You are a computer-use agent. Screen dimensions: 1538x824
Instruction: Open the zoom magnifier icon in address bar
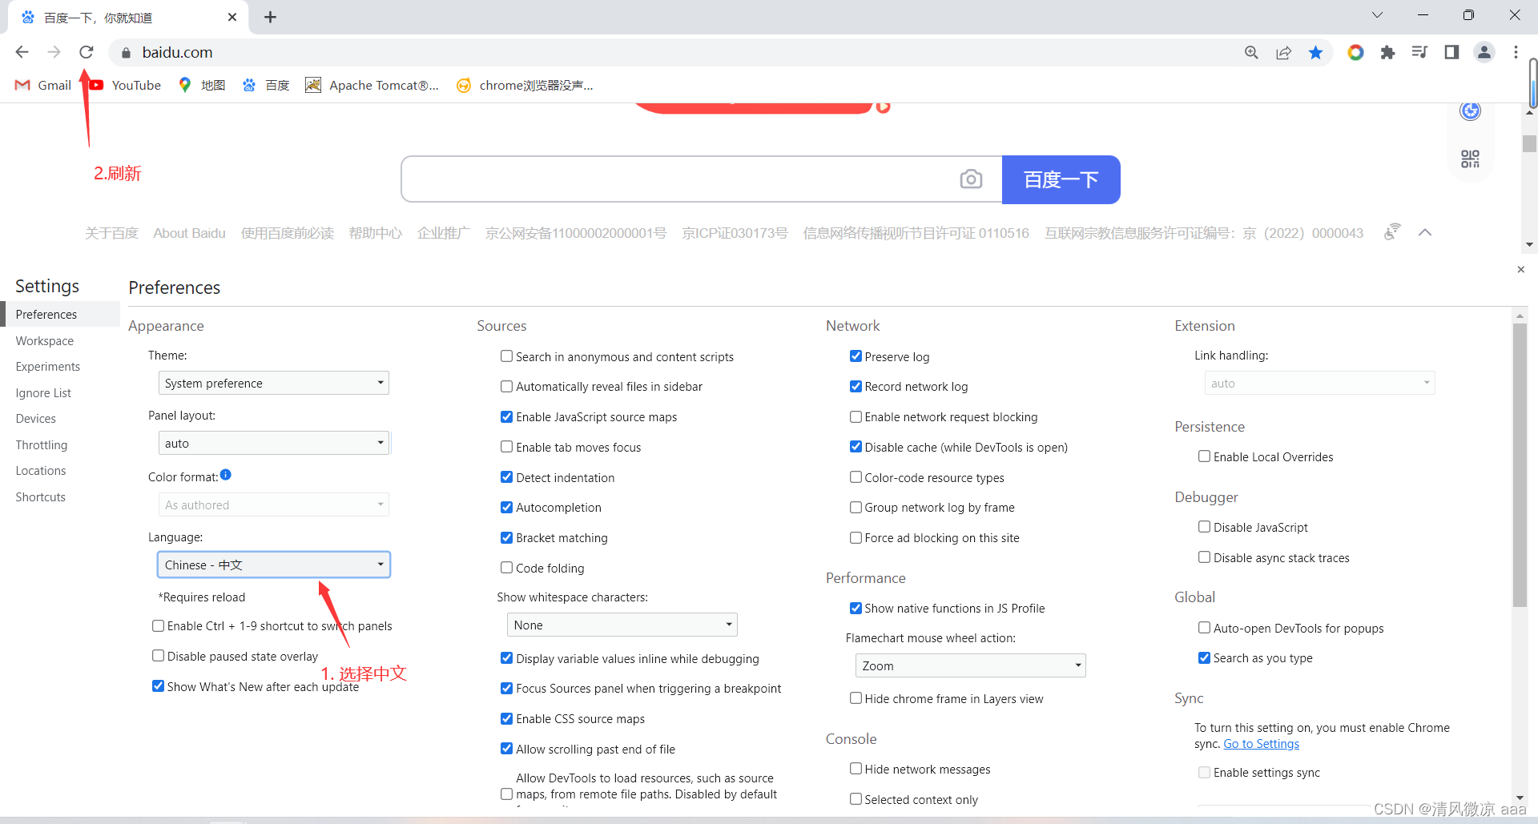pyautogui.click(x=1251, y=52)
